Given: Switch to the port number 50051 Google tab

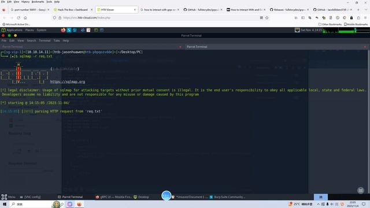Looking at the screenshot, I should [30, 10].
